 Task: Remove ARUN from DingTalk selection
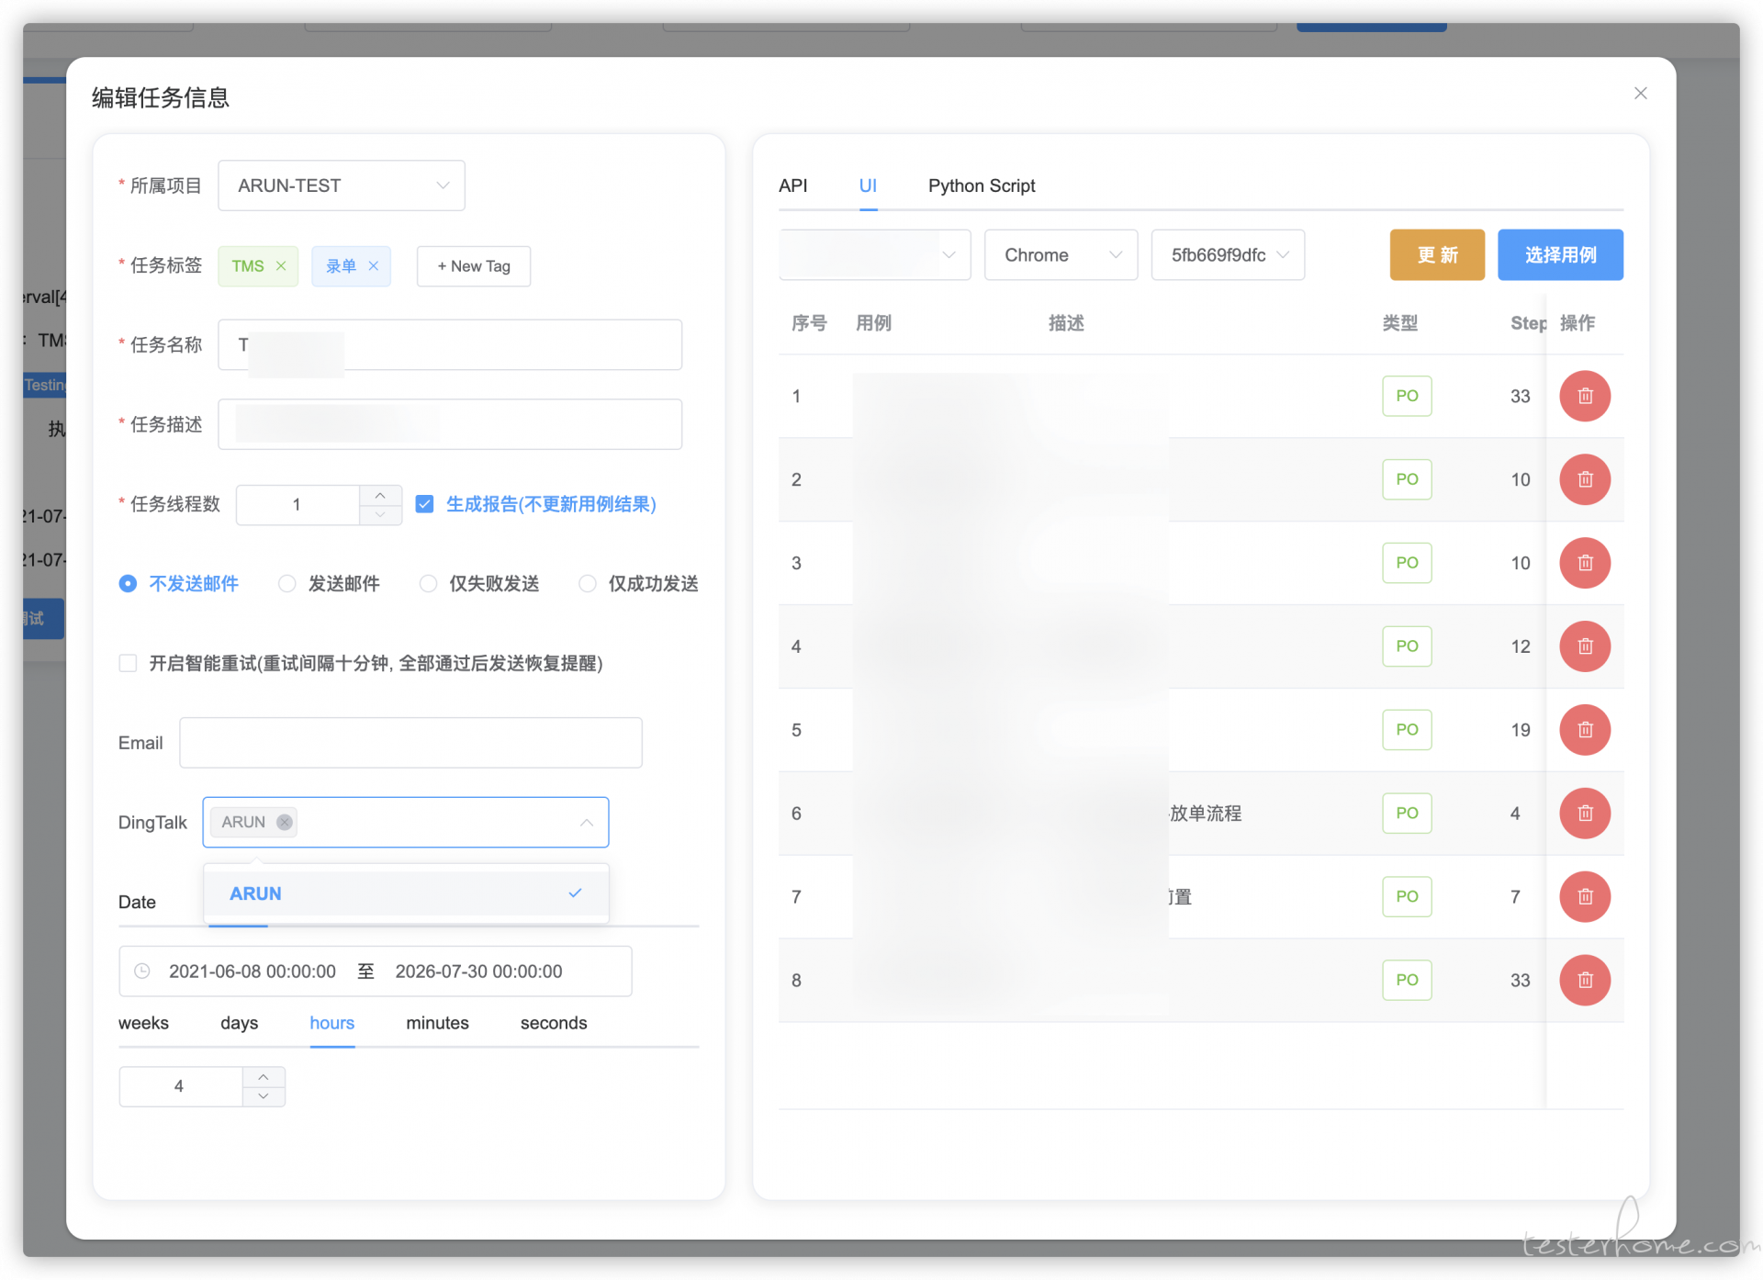pyautogui.click(x=285, y=822)
